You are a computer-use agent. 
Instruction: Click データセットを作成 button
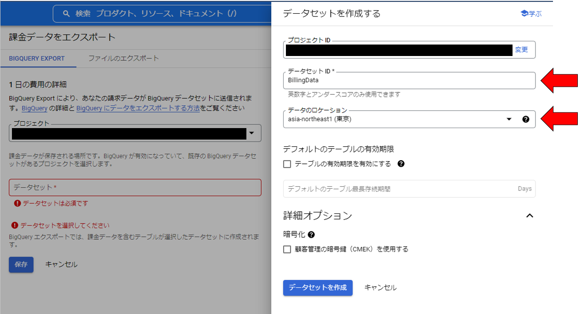coord(318,287)
